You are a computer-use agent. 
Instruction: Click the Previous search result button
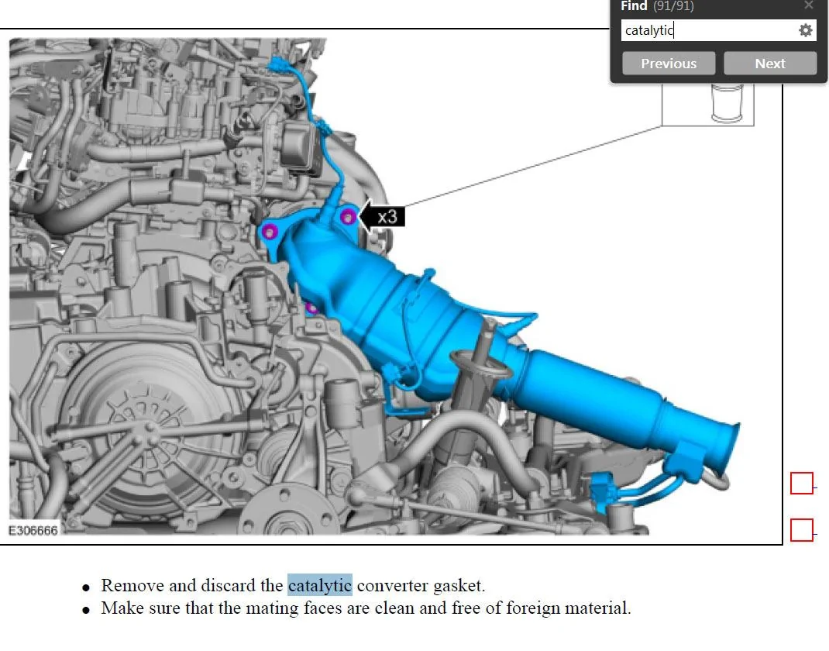(669, 64)
